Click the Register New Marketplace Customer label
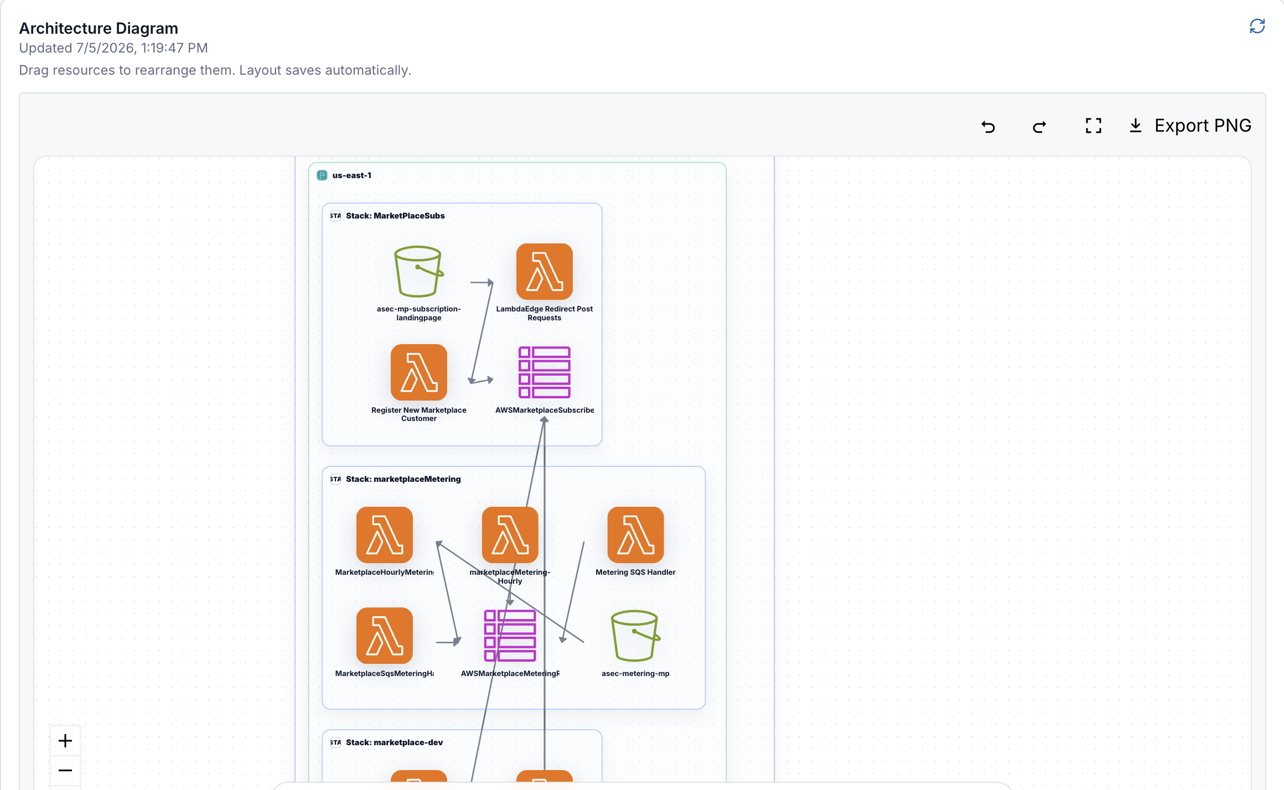Screen dimensions: 1284x790 418,414
